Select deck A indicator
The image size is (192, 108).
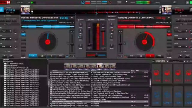[2, 10]
